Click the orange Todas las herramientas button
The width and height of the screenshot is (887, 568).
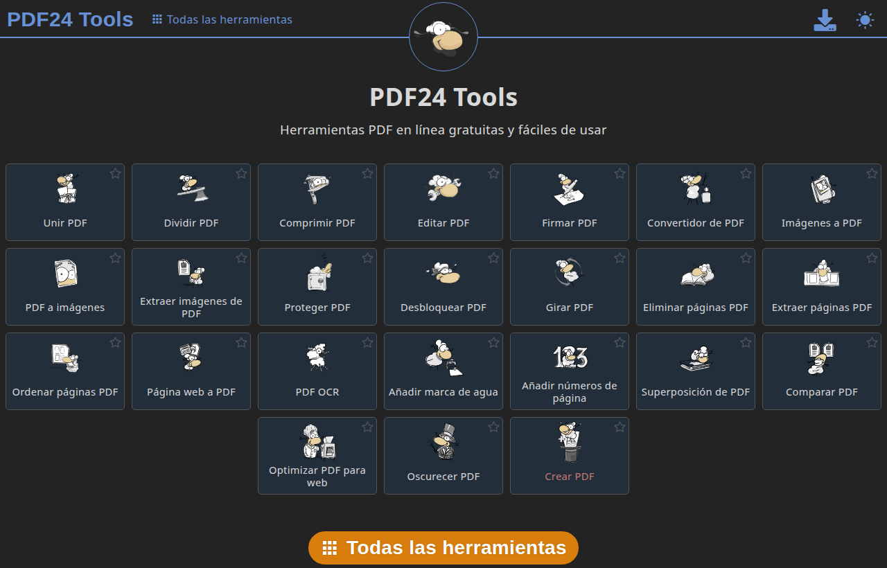[443, 548]
